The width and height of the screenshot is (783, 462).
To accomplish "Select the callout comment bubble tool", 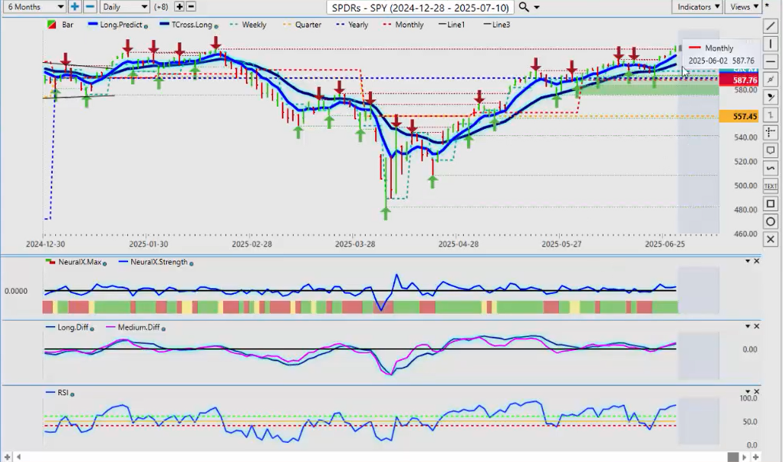I will 771,150.
